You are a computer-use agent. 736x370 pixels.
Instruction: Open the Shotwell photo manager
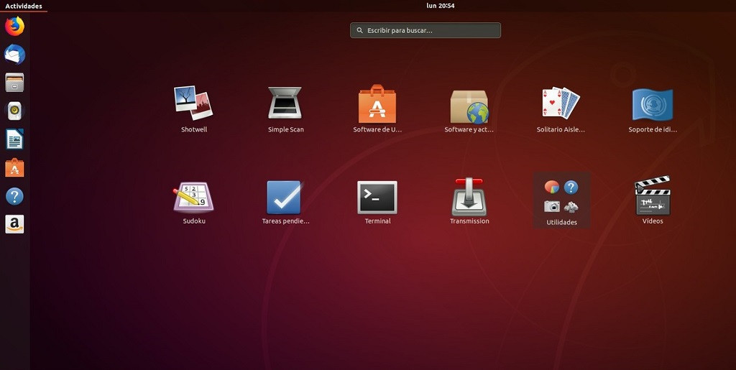click(193, 103)
